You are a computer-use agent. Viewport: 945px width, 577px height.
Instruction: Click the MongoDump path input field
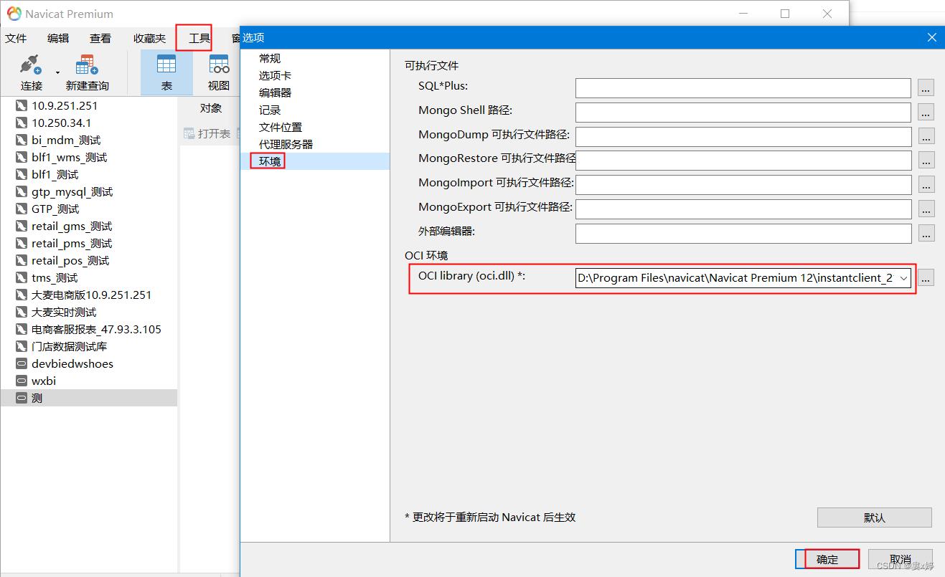click(x=743, y=136)
